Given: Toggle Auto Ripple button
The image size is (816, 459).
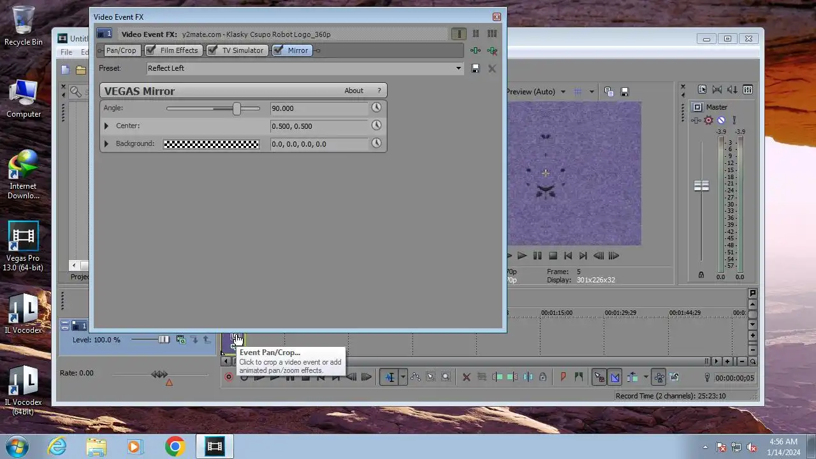Looking at the screenshot, I should coord(632,377).
